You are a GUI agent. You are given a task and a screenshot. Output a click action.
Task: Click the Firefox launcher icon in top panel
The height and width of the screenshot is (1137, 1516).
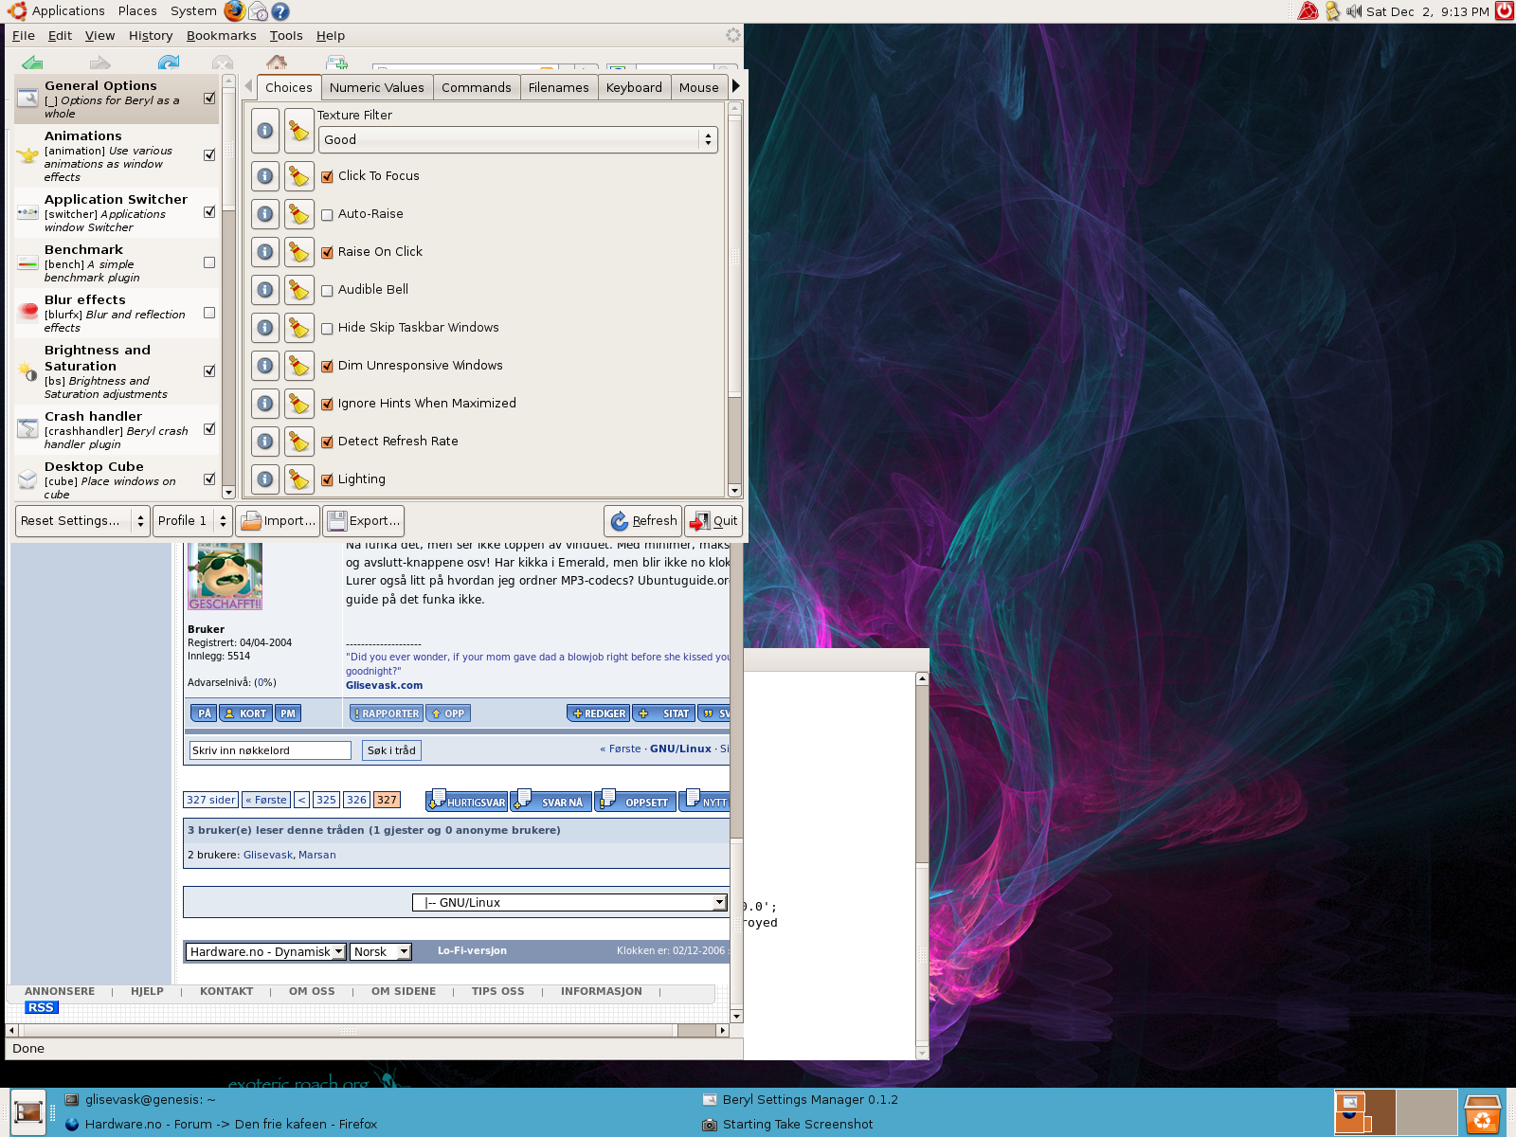(x=234, y=11)
